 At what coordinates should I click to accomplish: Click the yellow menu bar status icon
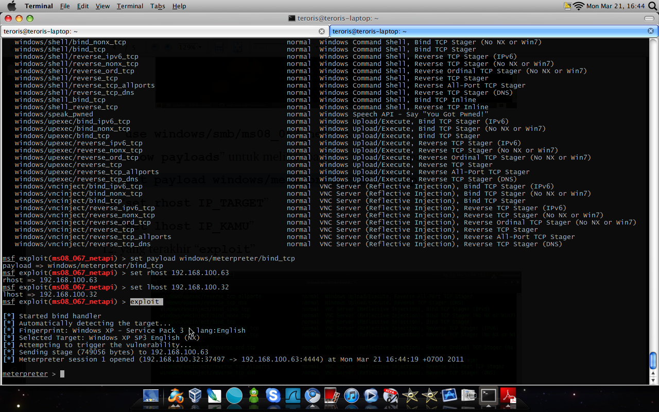[568, 6]
